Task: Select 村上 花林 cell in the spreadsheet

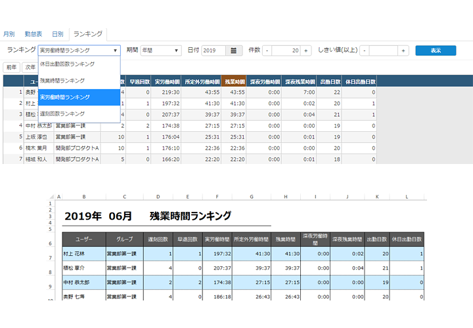Action: [x=84, y=254]
